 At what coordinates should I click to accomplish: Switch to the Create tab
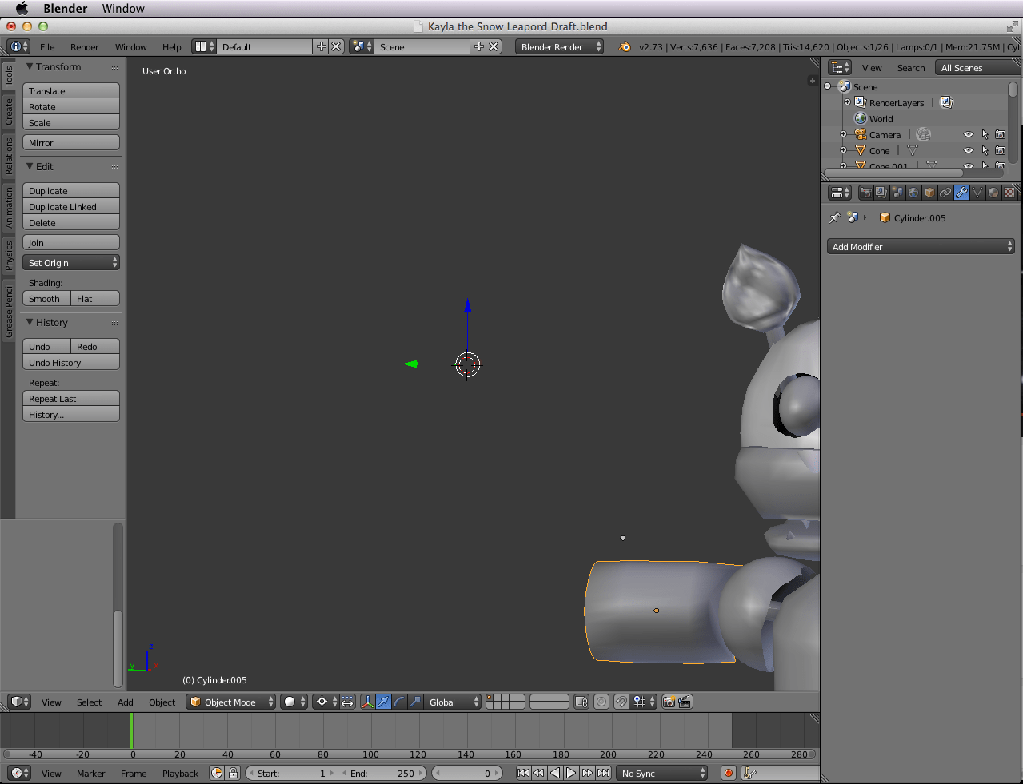[x=8, y=111]
